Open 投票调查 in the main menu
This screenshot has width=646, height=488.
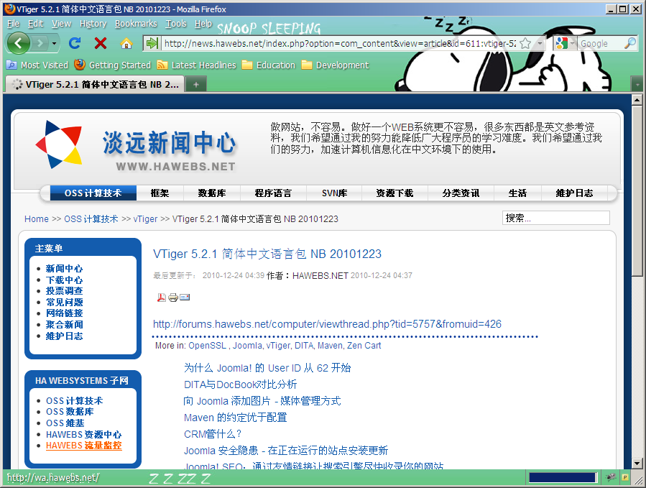coord(64,291)
